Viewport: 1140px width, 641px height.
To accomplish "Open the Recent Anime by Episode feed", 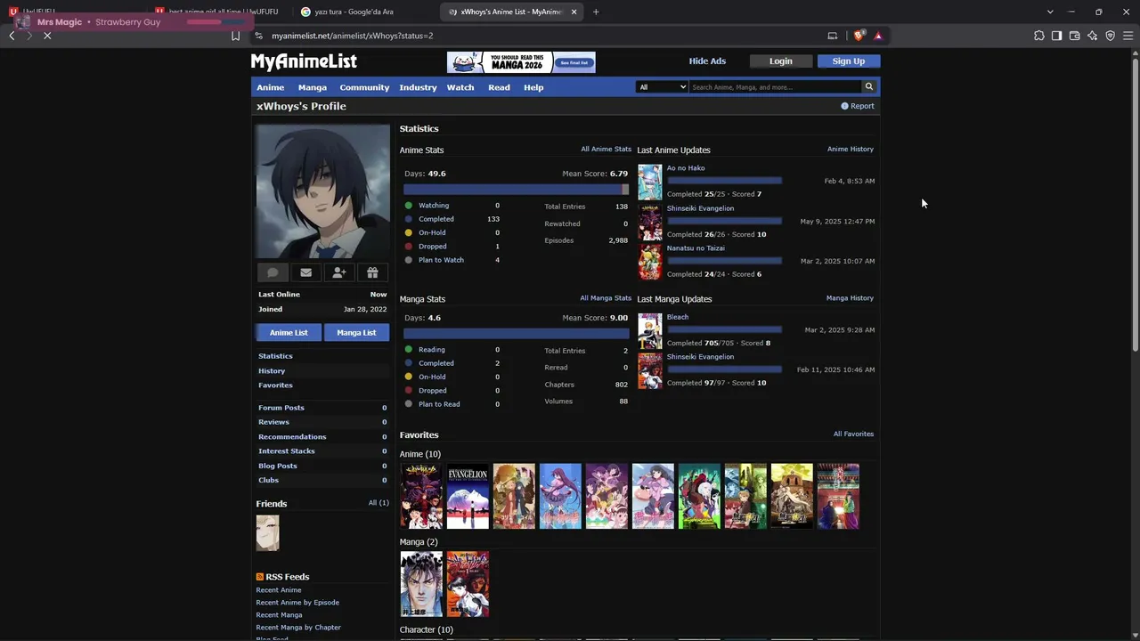I will point(297,603).
